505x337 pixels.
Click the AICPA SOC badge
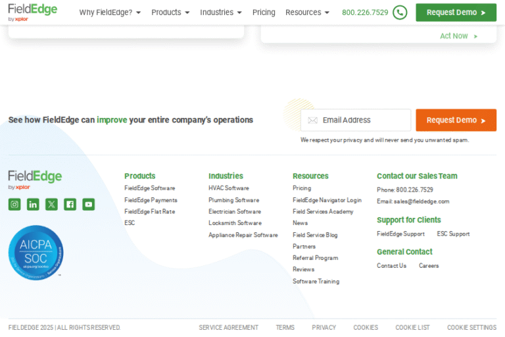click(x=36, y=253)
